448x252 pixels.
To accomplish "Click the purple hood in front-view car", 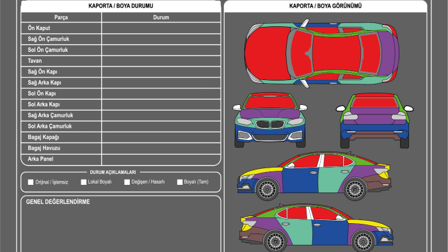I will tap(270, 114).
